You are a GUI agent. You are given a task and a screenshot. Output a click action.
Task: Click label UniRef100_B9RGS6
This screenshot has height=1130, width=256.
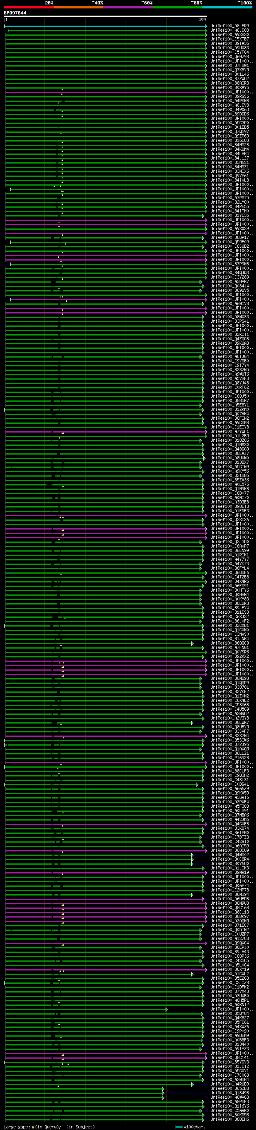(230, 97)
